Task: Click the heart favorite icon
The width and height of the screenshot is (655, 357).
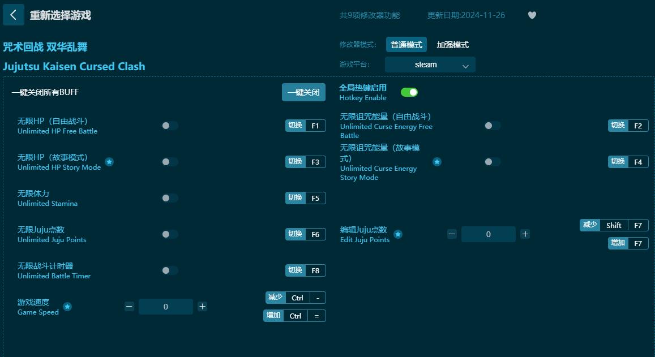Action: pos(532,15)
